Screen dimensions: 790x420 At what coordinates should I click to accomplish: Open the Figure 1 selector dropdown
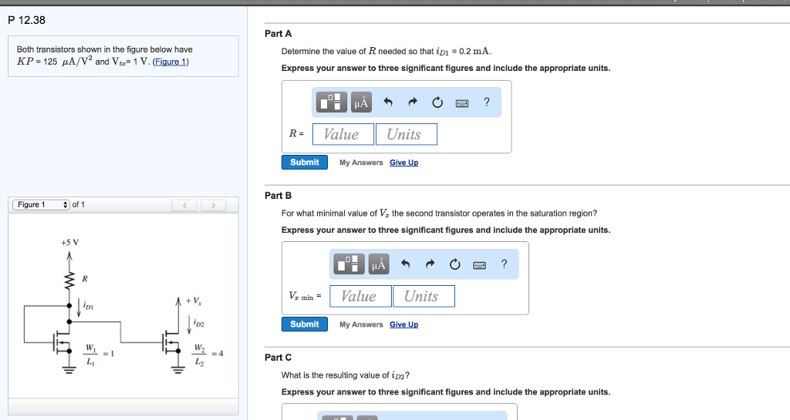(42, 205)
